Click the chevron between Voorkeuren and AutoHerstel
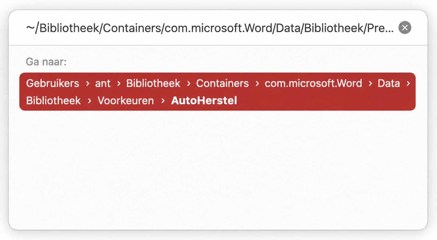The width and height of the screenshot is (437, 240). pos(163,101)
